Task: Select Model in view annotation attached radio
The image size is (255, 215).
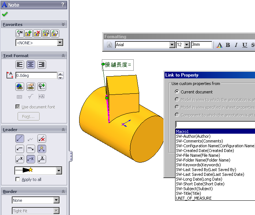Action: pos(177,99)
